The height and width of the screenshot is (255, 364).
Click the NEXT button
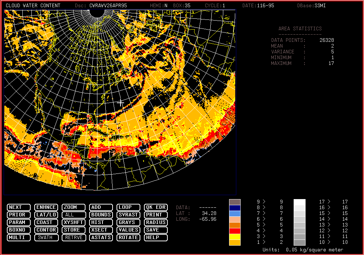(19, 207)
